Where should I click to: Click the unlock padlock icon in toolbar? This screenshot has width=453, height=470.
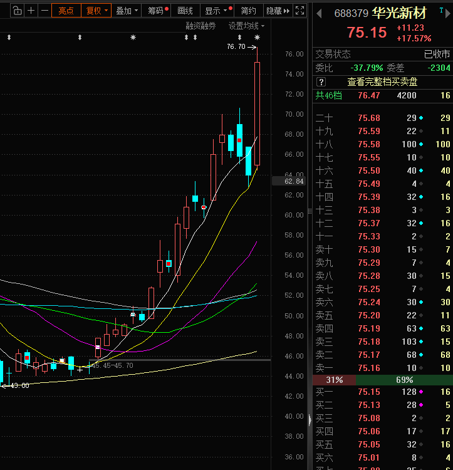(x=17, y=11)
